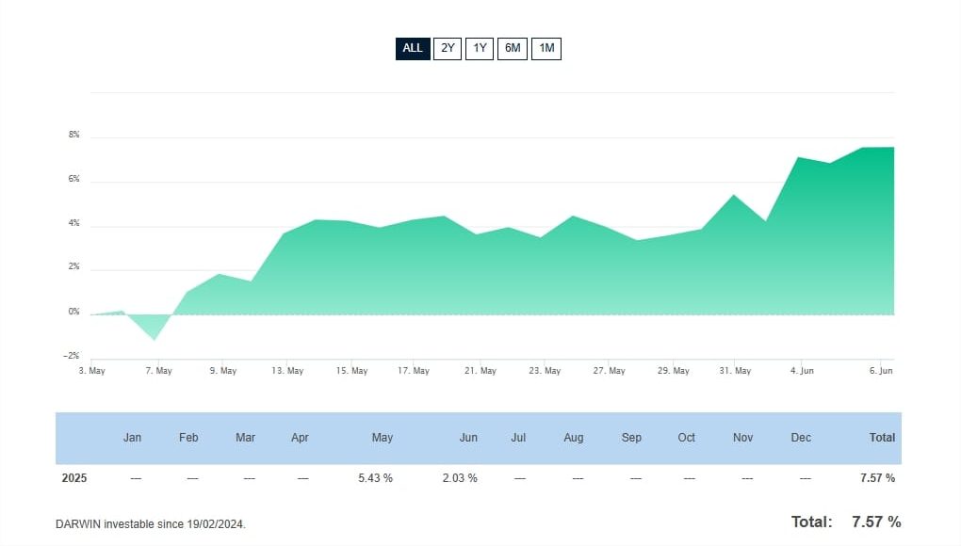Click the Total 7.57 % table cell
Screen dimensions: 961x546
pos(876,478)
